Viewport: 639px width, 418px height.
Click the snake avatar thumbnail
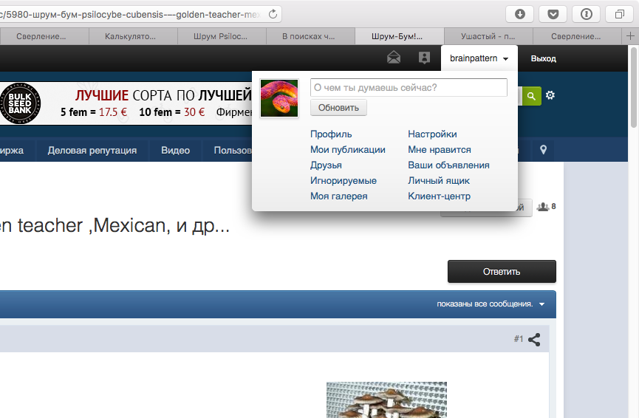pos(279,98)
